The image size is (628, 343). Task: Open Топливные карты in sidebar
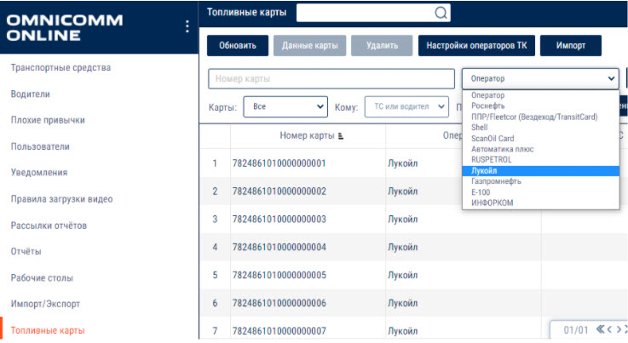click(x=47, y=330)
